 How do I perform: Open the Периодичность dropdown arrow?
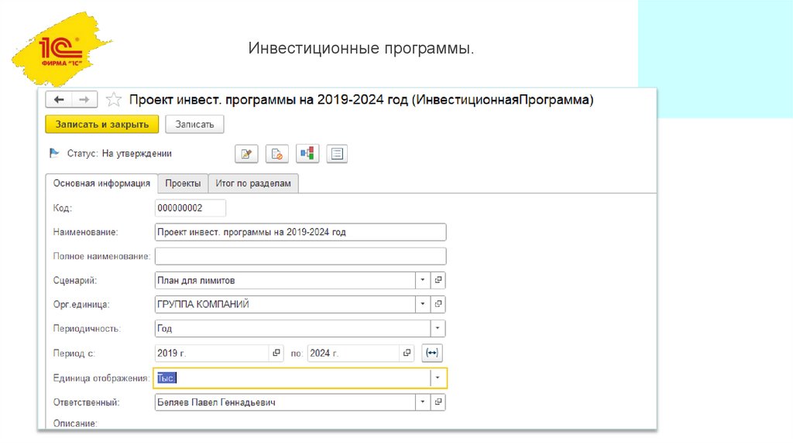tap(438, 329)
